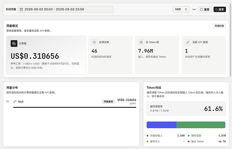Screen dimensions: 232x149
Task: Click the magnifier icon in search button
Action: (216, 9)
